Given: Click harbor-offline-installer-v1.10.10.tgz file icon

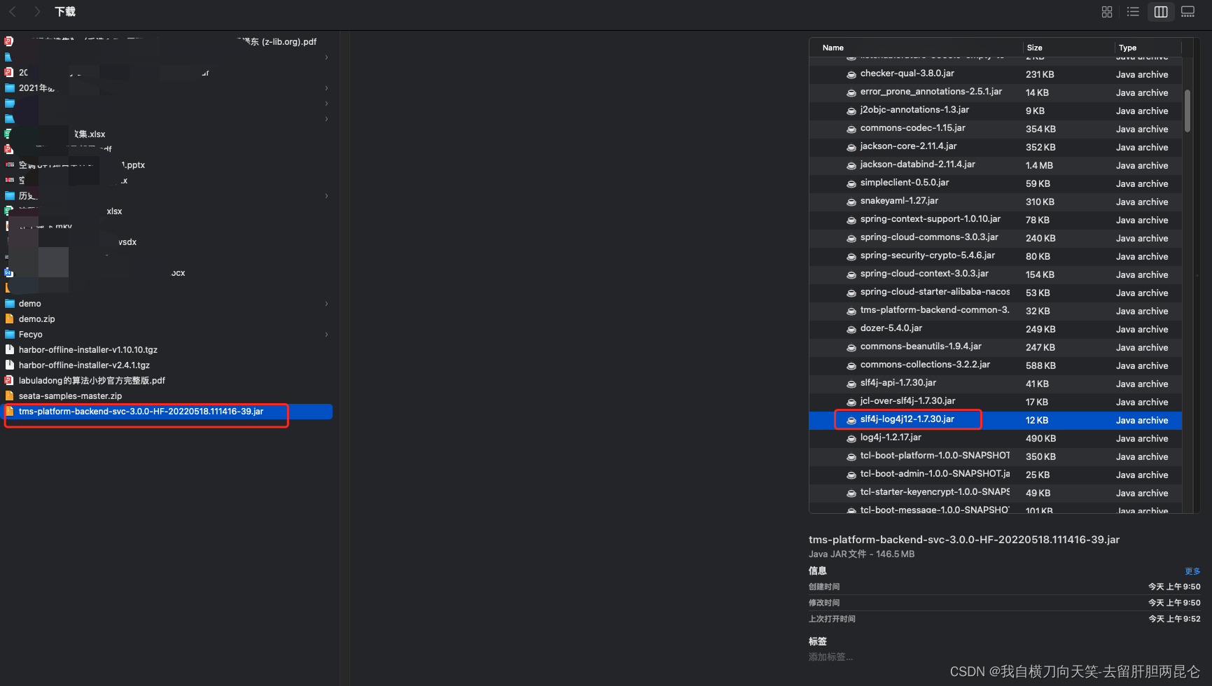Looking at the screenshot, I should (10, 350).
